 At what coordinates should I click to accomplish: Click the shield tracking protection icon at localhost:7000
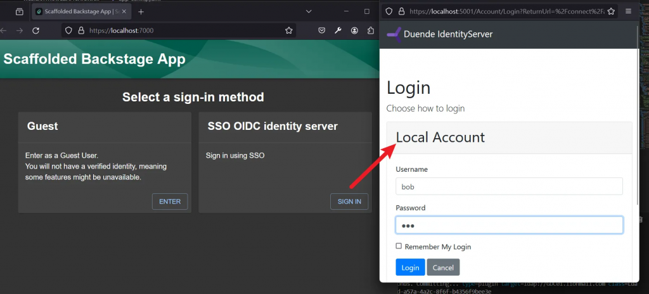[69, 30]
